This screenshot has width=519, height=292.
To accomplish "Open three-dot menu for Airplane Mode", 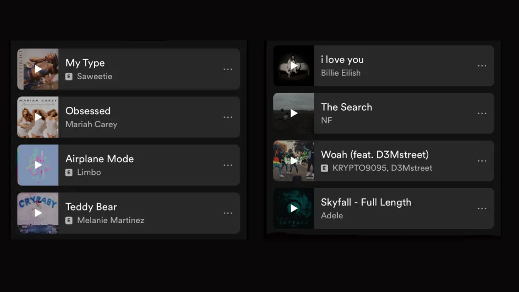I will (228, 165).
